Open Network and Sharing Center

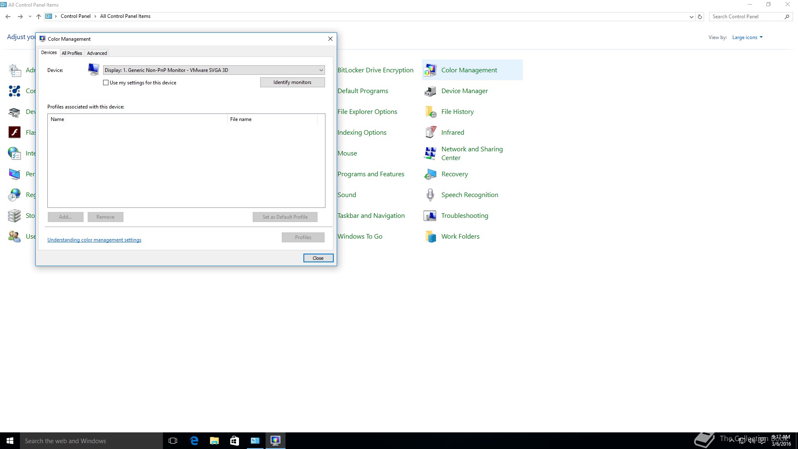[x=472, y=153]
